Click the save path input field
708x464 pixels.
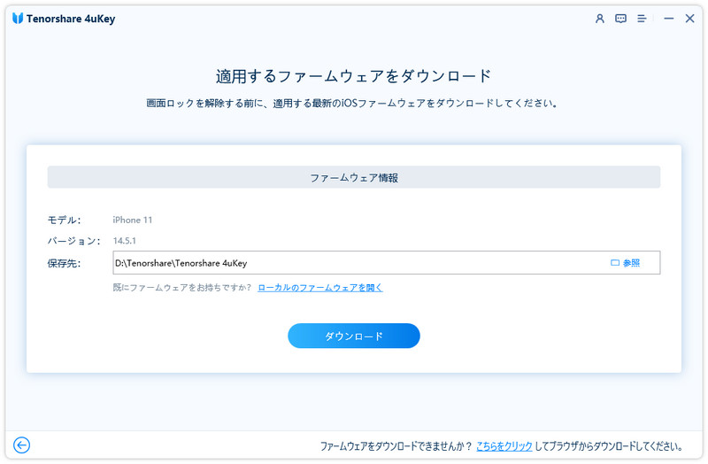[x=387, y=262]
